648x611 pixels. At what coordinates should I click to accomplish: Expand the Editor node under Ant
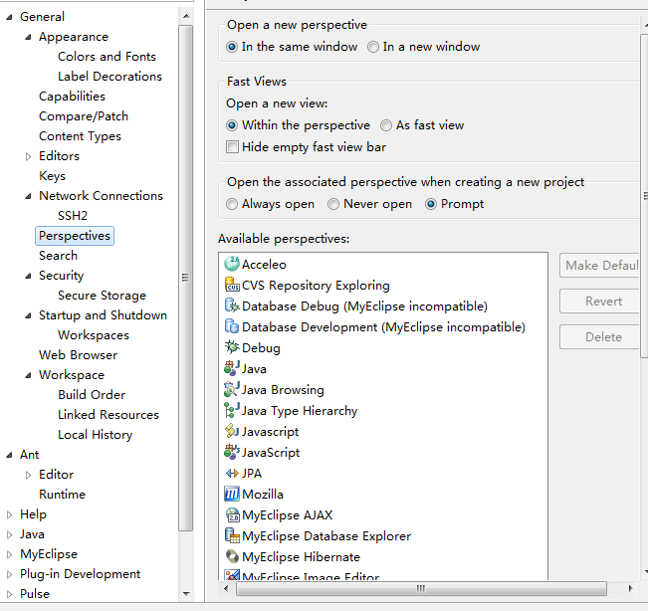[x=28, y=475]
